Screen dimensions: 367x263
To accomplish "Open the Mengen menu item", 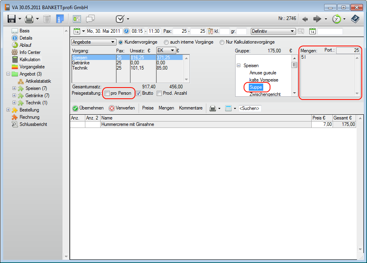I will (166, 108).
